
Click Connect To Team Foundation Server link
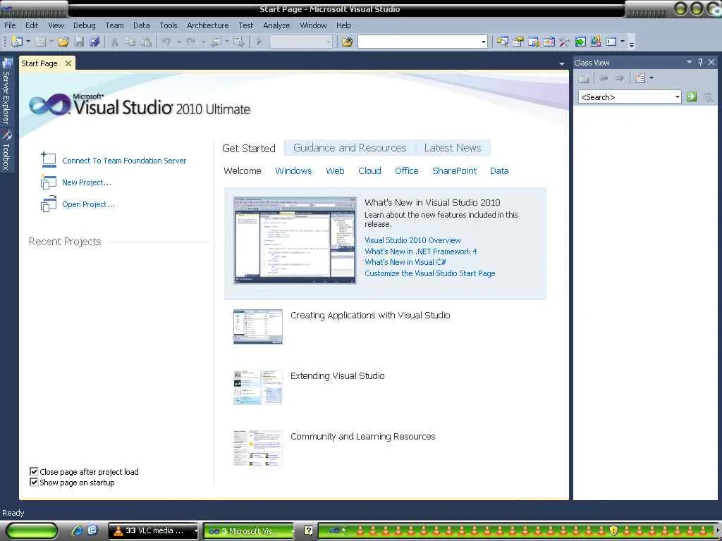point(124,161)
